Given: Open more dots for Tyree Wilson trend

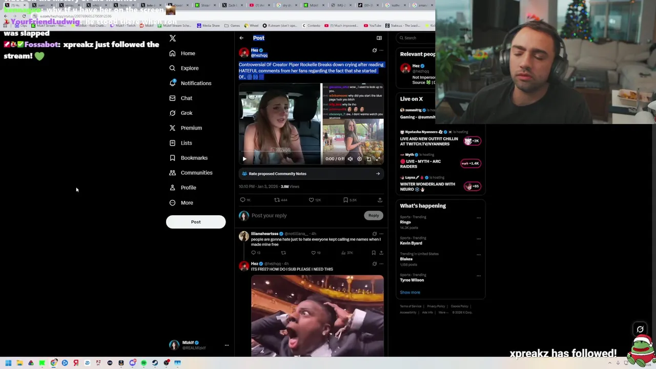Looking at the screenshot, I should (479, 276).
